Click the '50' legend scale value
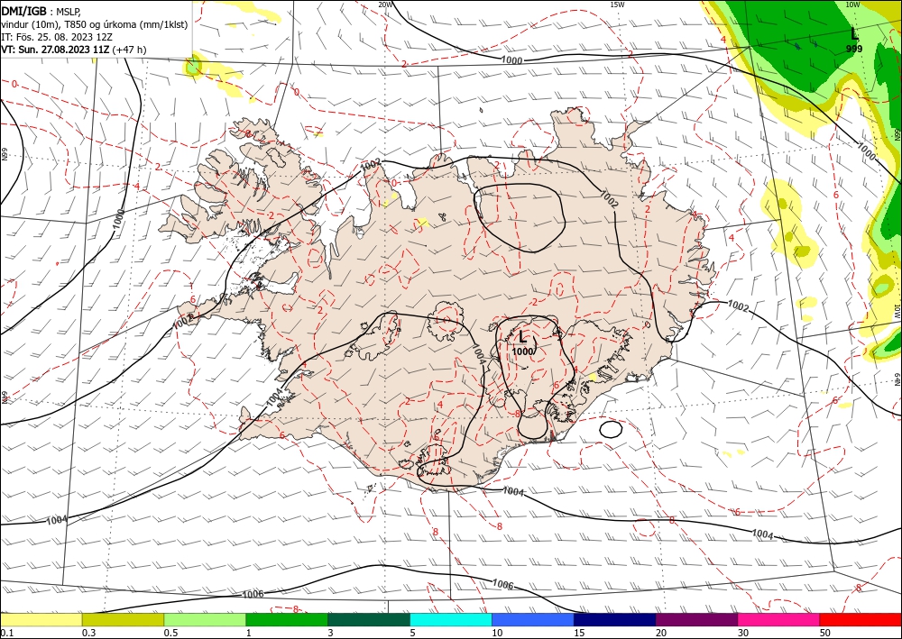Screen dimensions: 902x639 point(825,633)
